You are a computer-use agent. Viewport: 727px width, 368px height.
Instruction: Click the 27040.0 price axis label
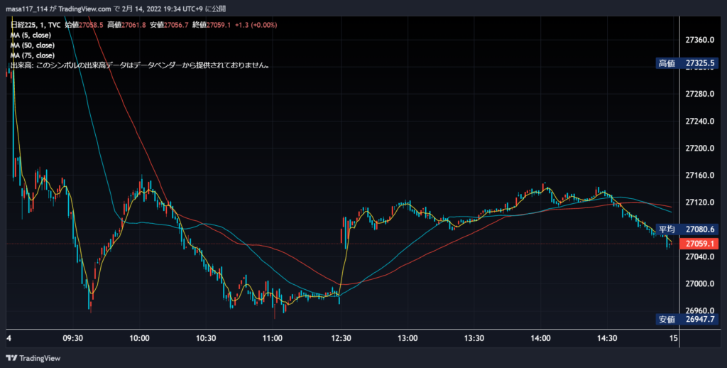pos(699,256)
